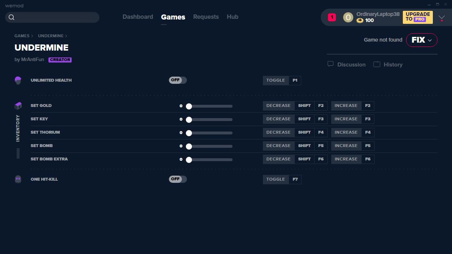Click the Set Thorium slider handle
The image size is (452, 254).
(189, 133)
